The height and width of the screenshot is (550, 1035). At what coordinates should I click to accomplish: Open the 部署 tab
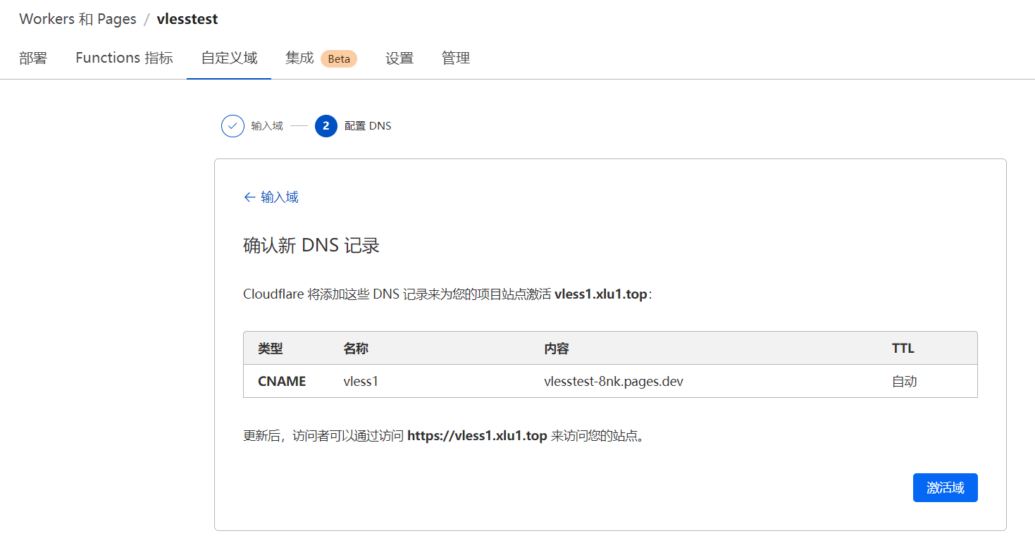(33, 58)
